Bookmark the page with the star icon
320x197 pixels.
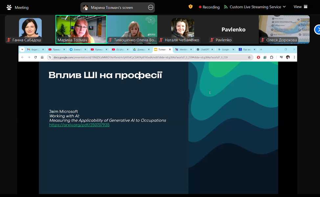click(249, 57)
